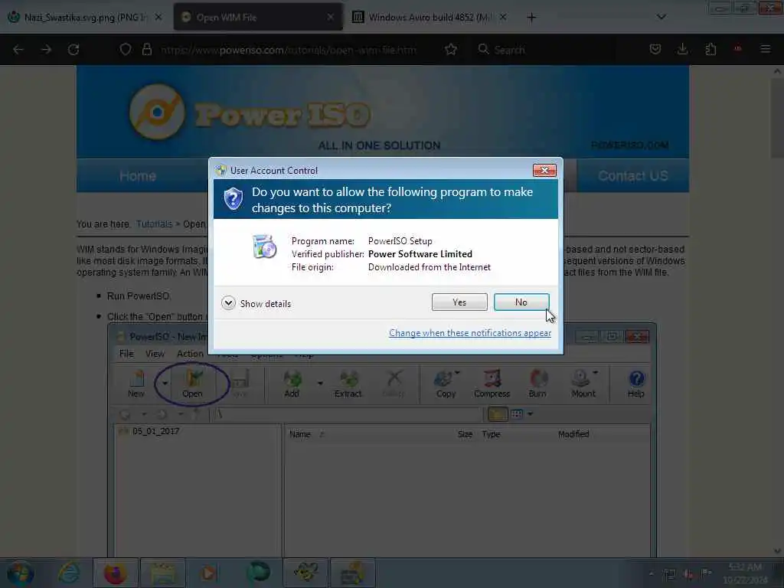The image size is (784, 588).
Task: Open the Windows Start menu orb
Action: point(20,573)
